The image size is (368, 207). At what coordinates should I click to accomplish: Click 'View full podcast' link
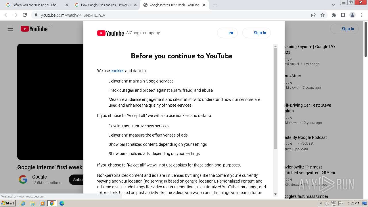pyautogui.click(x=296, y=149)
